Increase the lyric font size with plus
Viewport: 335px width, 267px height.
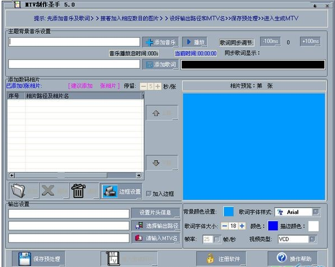pyautogui.click(x=242, y=226)
